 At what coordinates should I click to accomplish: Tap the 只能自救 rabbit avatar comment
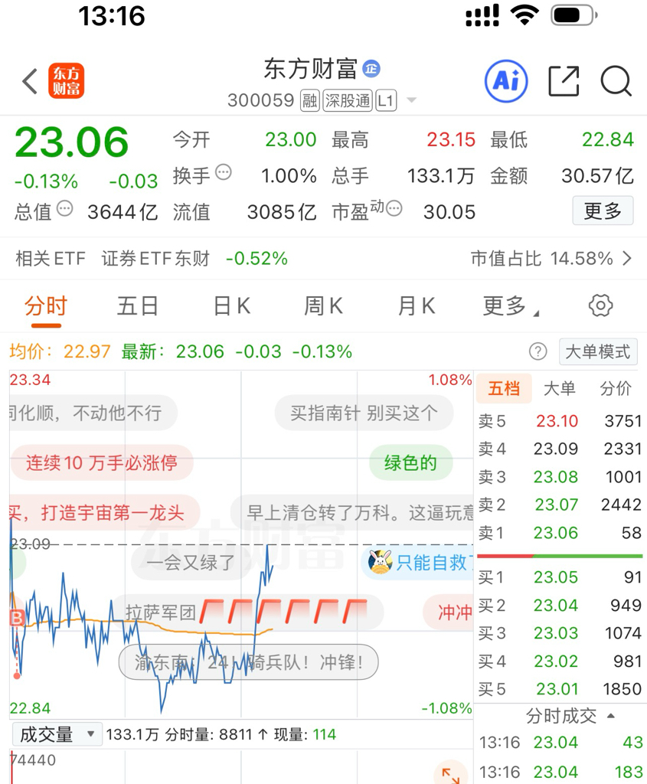[417, 563]
